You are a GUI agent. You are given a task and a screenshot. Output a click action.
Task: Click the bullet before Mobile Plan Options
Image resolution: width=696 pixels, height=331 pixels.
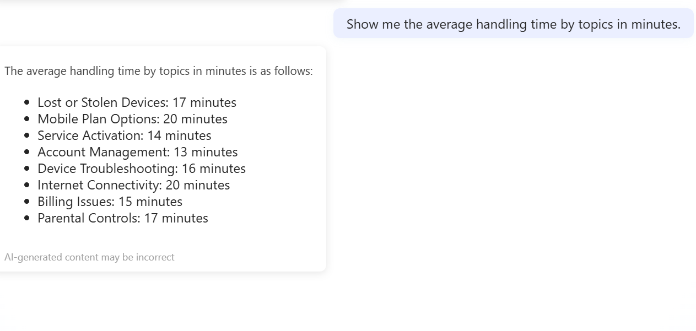point(27,119)
